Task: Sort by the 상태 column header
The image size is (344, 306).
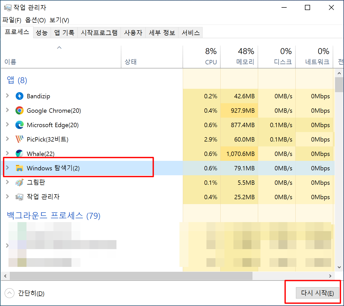Action: point(152,57)
